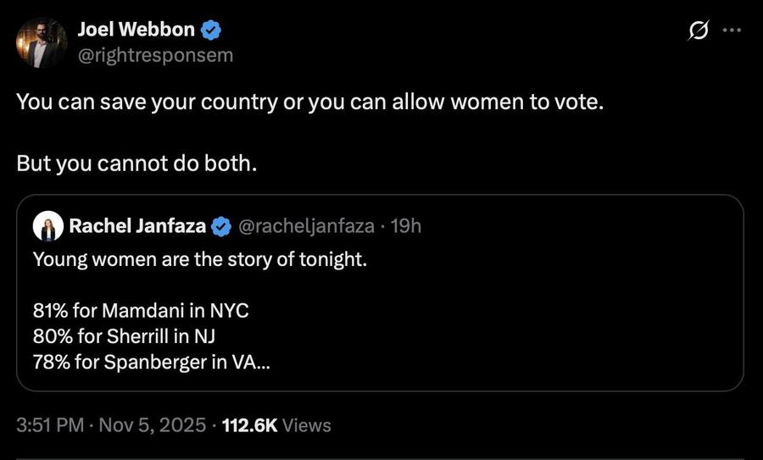Click the "81% for Mamdani in NYC" line
The image size is (763, 460).
point(140,310)
